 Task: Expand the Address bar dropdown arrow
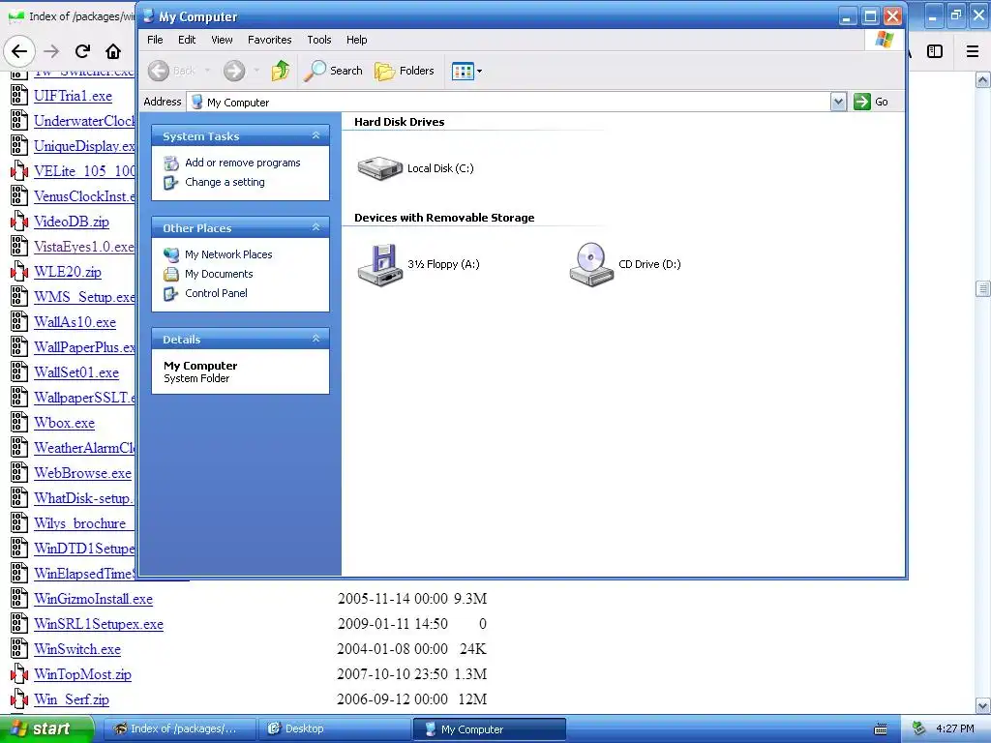[x=838, y=102]
